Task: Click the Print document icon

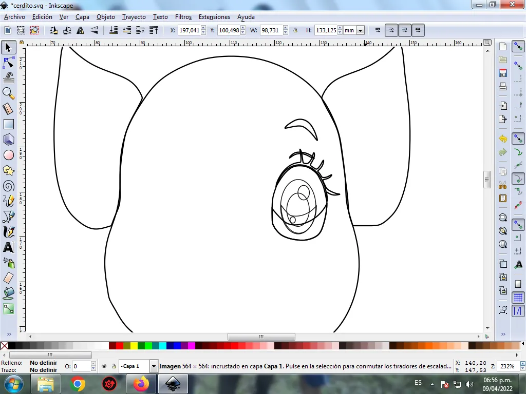Action: pyautogui.click(x=502, y=86)
